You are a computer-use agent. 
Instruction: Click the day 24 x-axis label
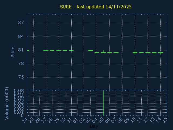tap(25, 120)
